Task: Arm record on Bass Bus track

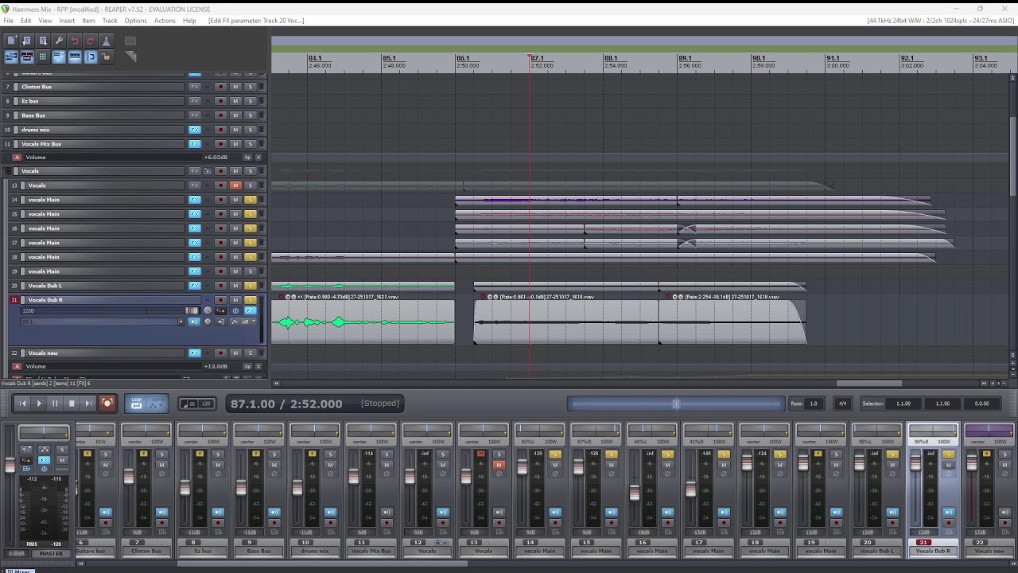Action: (221, 115)
